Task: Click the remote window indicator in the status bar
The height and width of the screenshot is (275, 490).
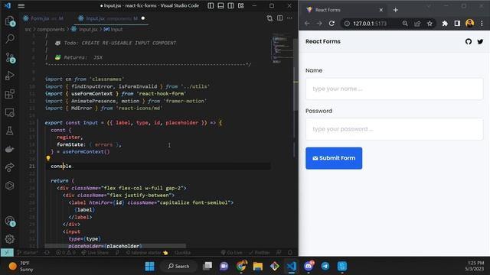Action: click(x=7, y=253)
